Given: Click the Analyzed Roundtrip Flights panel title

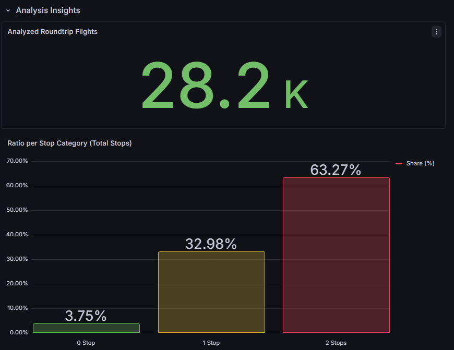Looking at the screenshot, I should (x=53, y=32).
